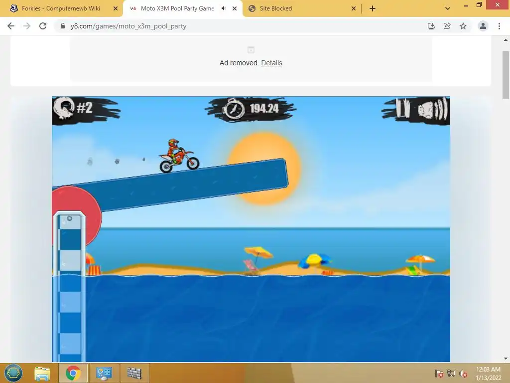Close the Moto X3M tab
Viewport: 510px width, 383px height.
(235, 8)
